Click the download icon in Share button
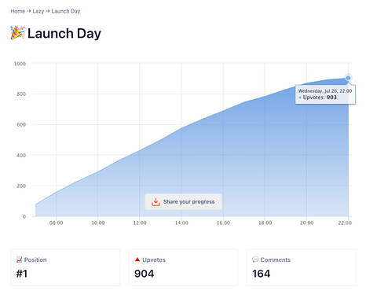Viewport: 377px width, 302px height. (x=156, y=202)
